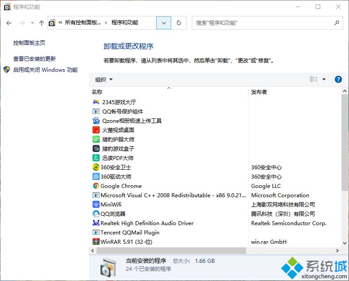Image resolution: width=349 pixels, height=281 pixels.
Task: Click the refresh button in the address bar
Action: pyautogui.click(x=179, y=23)
